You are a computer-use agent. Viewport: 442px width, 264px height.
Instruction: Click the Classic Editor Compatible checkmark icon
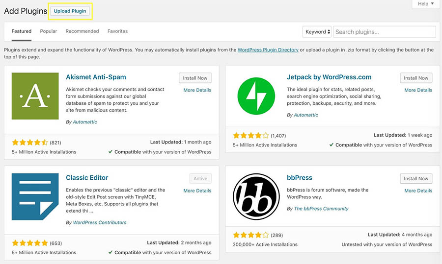[110, 252]
